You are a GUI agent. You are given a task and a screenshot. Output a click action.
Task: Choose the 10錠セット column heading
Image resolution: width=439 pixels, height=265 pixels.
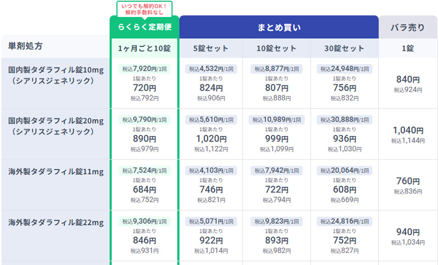(276, 48)
